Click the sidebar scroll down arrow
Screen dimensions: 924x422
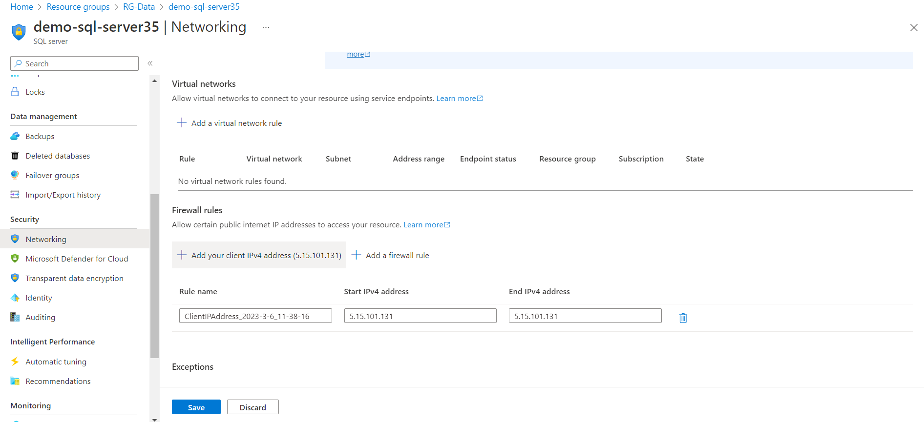tap(155, 419)
